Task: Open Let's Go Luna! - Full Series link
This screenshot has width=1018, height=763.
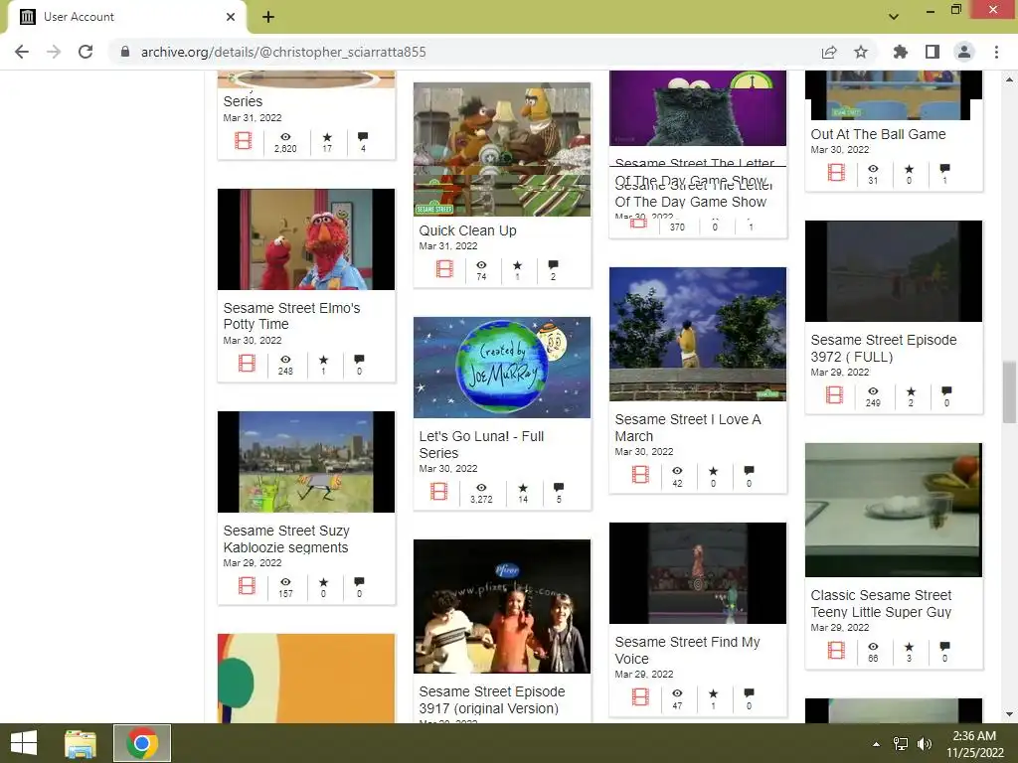Action: [x=481, y=444]
